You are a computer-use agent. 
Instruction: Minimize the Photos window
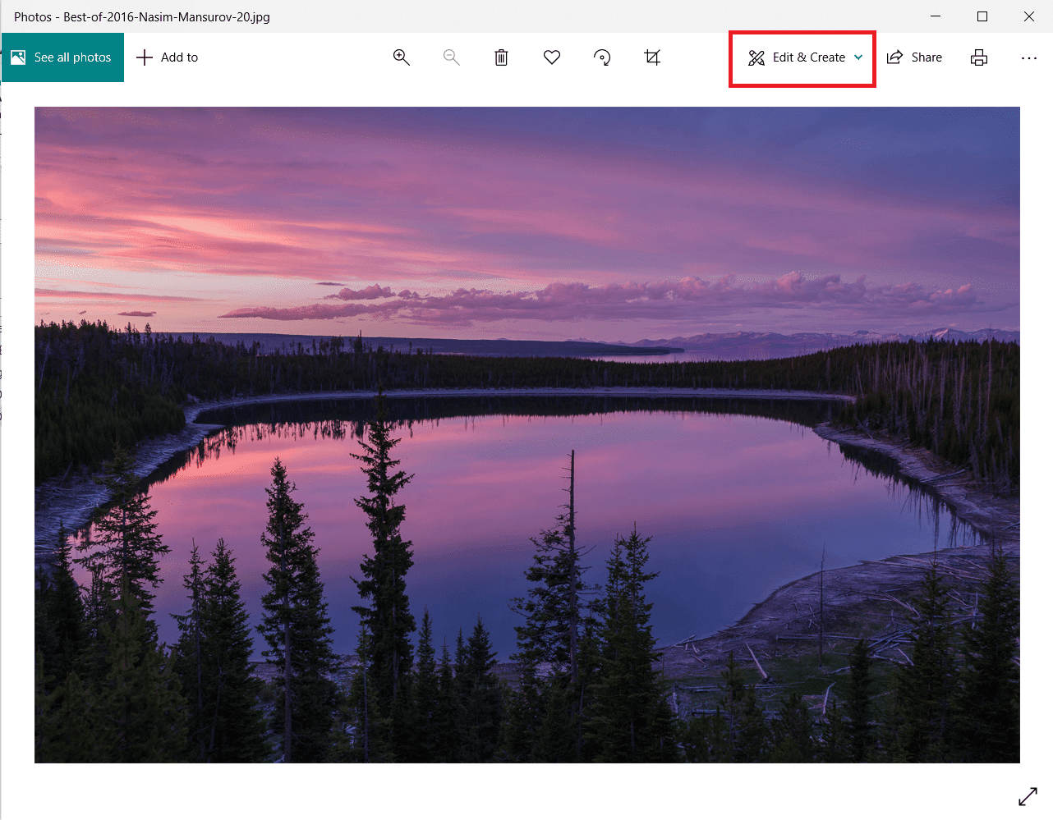pyautogui.click(x=936, y=16)
